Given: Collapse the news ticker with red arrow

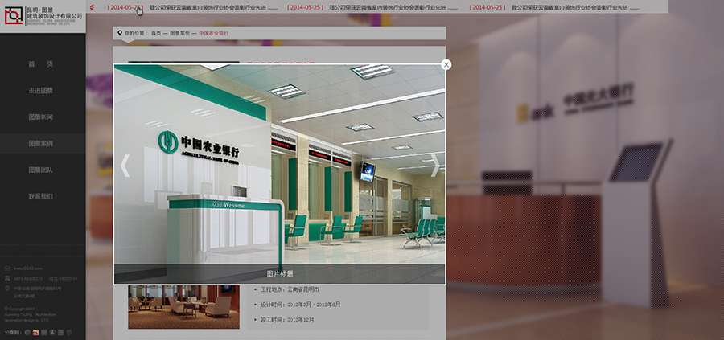Looking at the screenshot, I should [92, 7].
